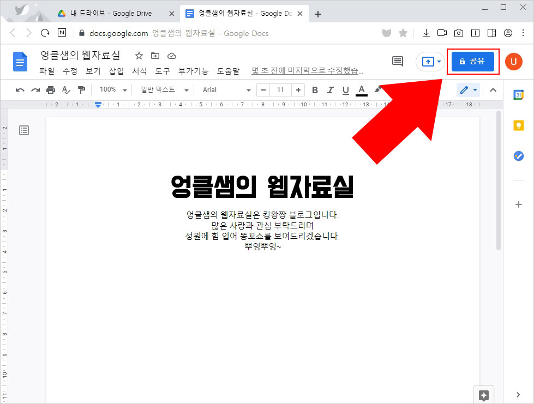
Task: Open the comment history icon
Action: click(x=398, y=62)
